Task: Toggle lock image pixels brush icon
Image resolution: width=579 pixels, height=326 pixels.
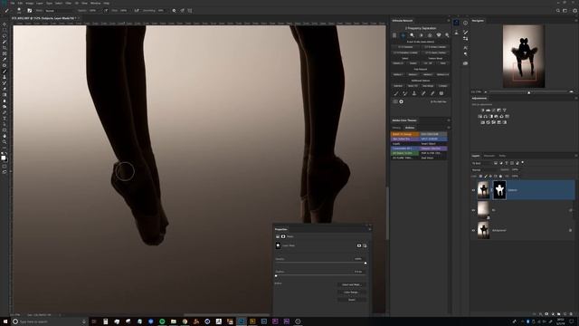Action: tap(486, 177)
